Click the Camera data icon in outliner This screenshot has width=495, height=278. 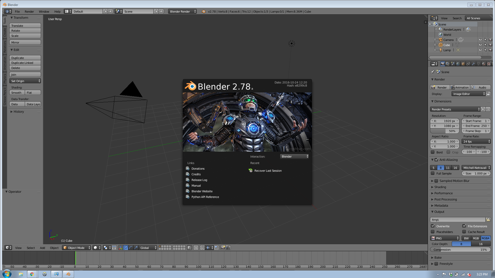pyautogui.click(x=461, y=40)
